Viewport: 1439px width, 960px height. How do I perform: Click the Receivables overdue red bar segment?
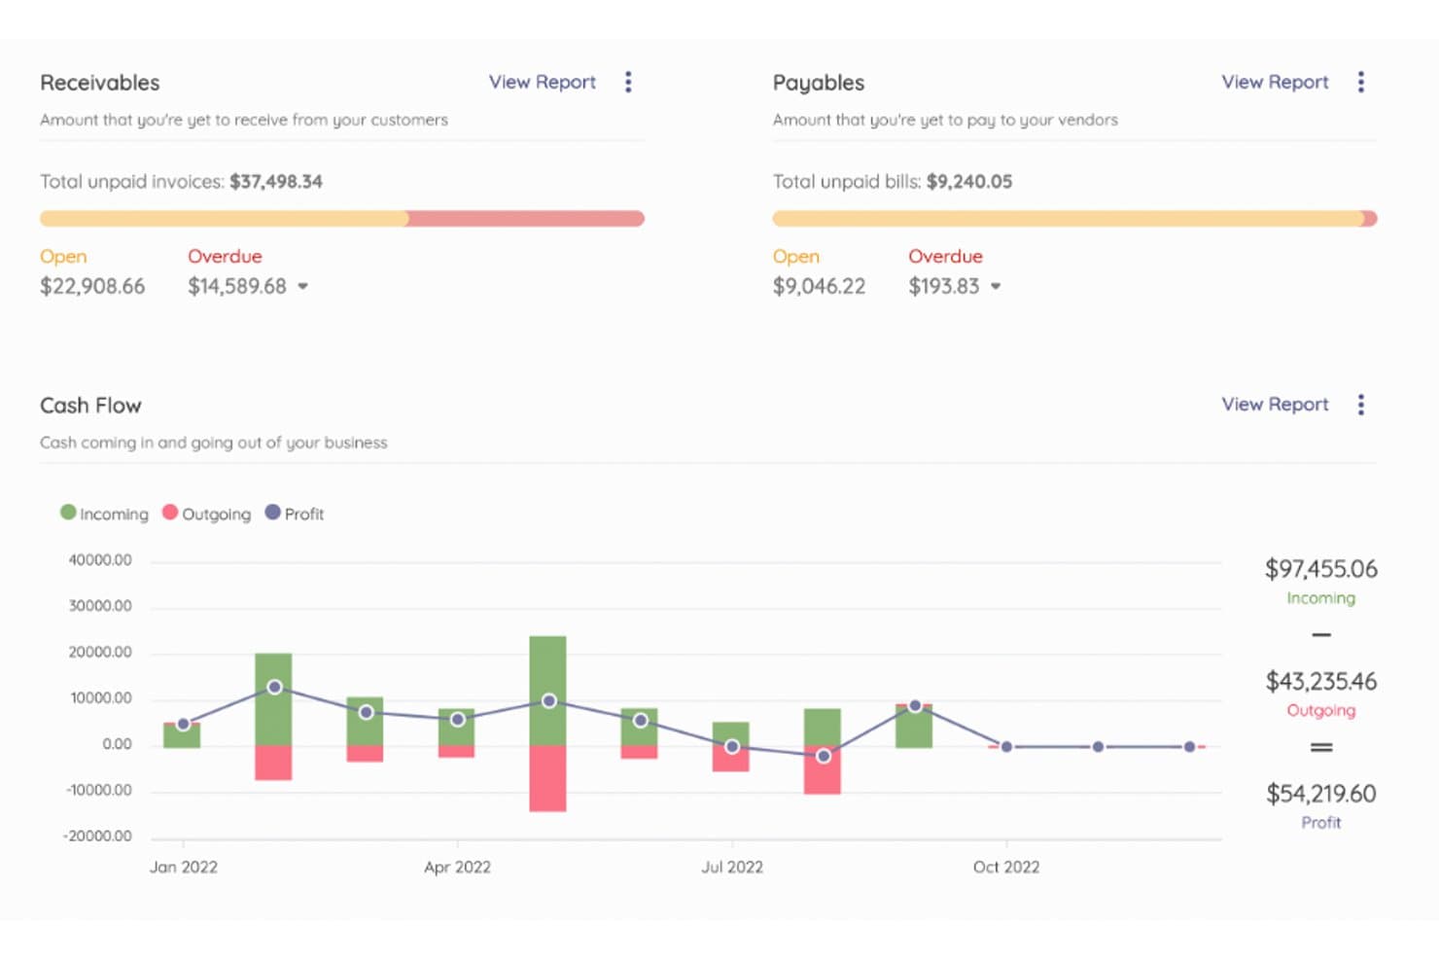pyautogui.click(x=526, y=219)
